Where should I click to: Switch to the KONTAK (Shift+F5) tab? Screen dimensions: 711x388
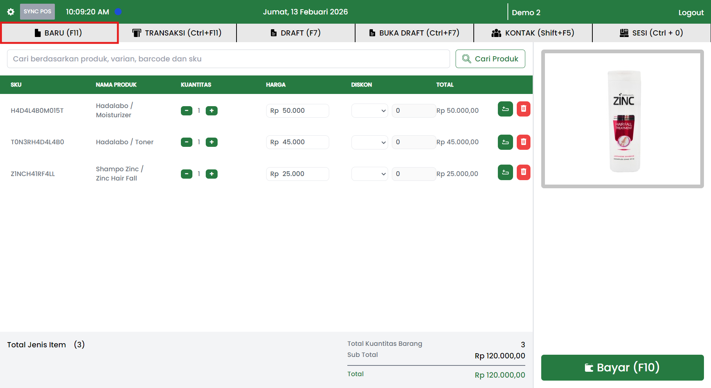533,33
